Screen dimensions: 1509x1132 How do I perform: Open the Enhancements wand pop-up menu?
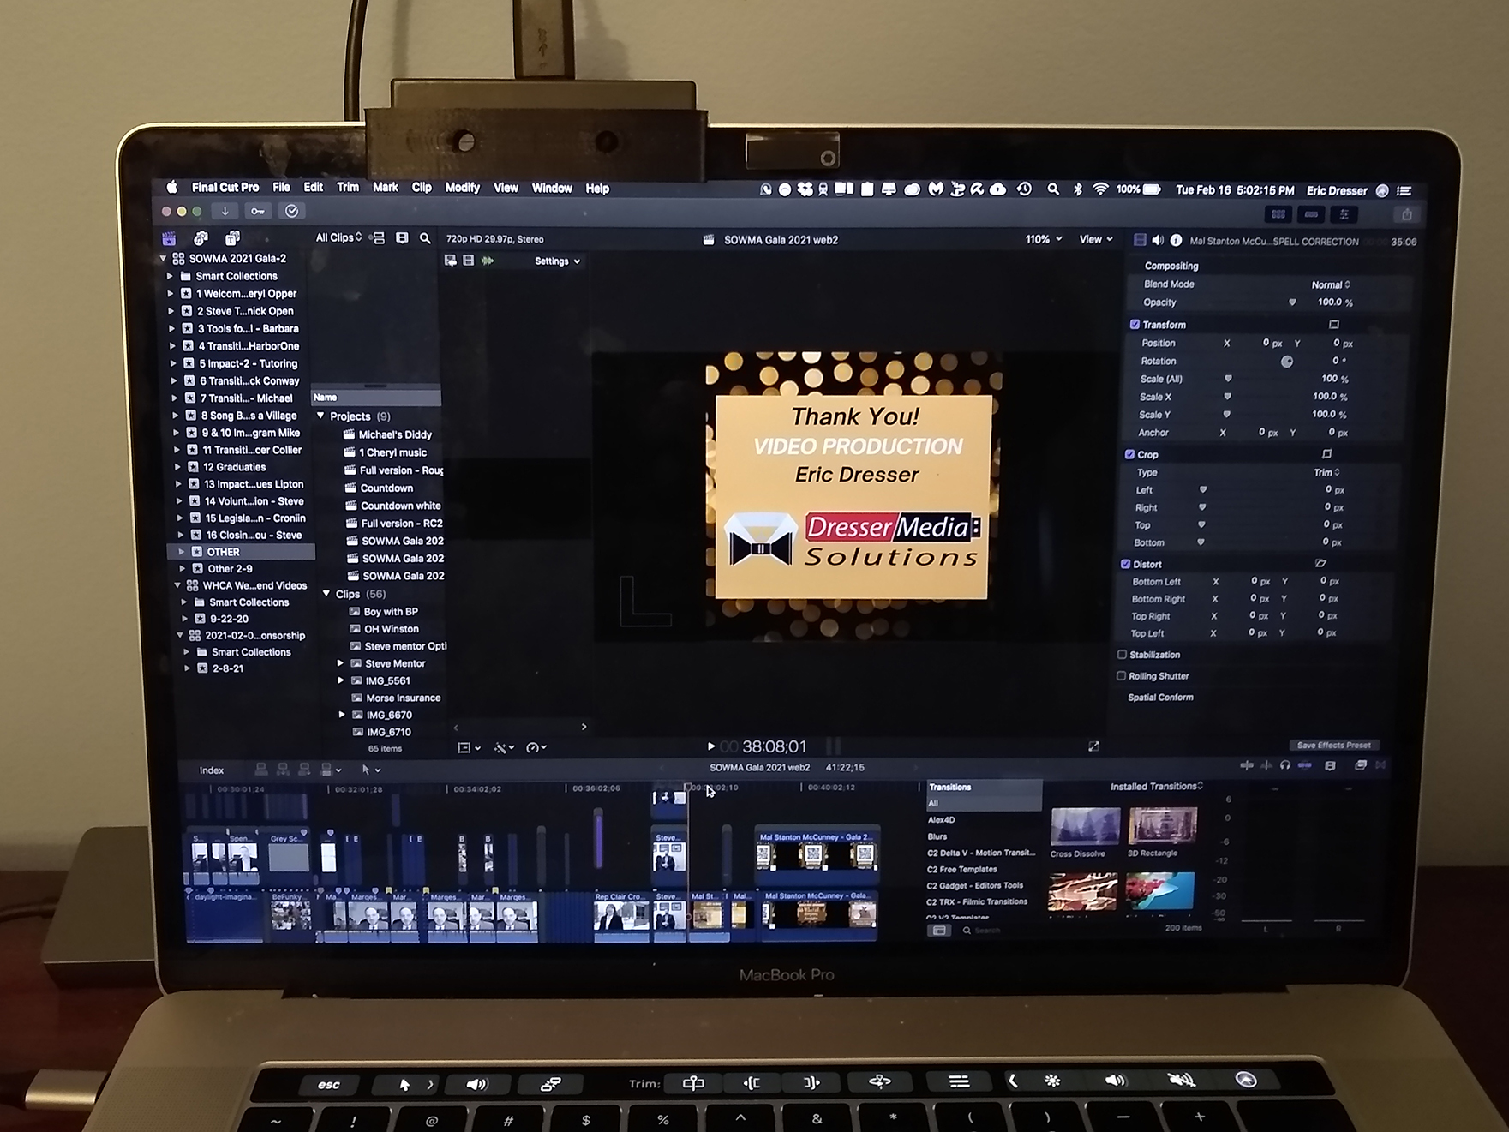coord(504,748)
